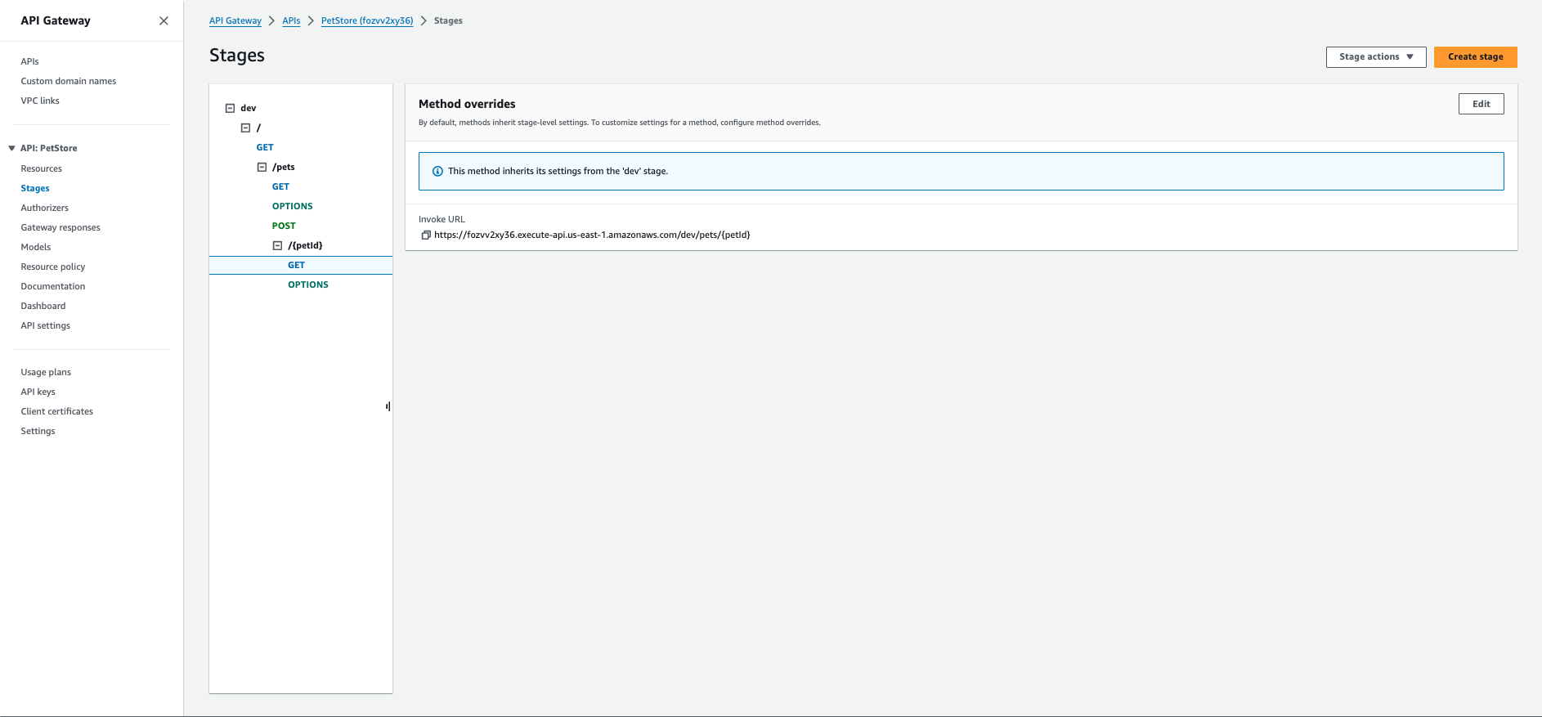Collapse the /pets resource node
The width and height of the screenshot is (1542, 717).
tap(262, 167)
